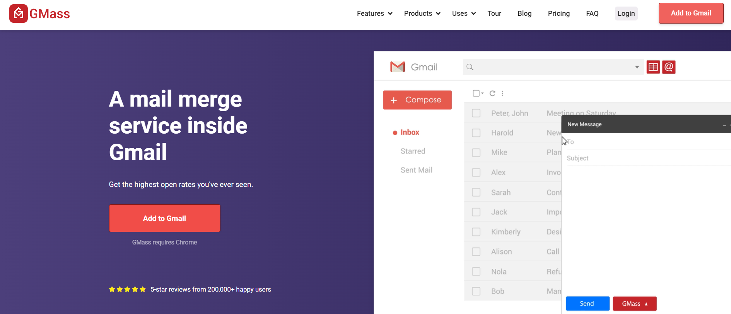Open the Starred folder
731x314 pixels.
click(x=413, y=151)
